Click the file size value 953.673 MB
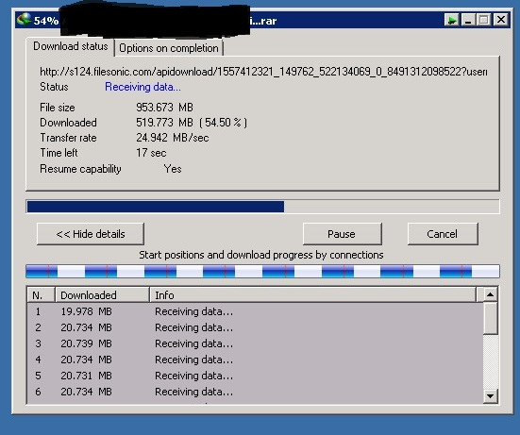 point(164,107)
